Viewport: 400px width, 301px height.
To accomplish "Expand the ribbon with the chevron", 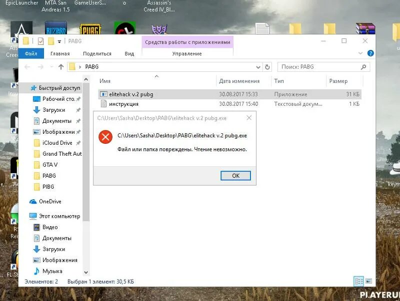I will [360, 53].
